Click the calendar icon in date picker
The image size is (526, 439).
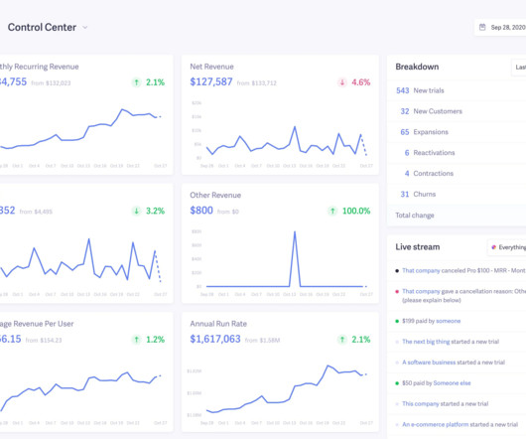tap(482, 27)
